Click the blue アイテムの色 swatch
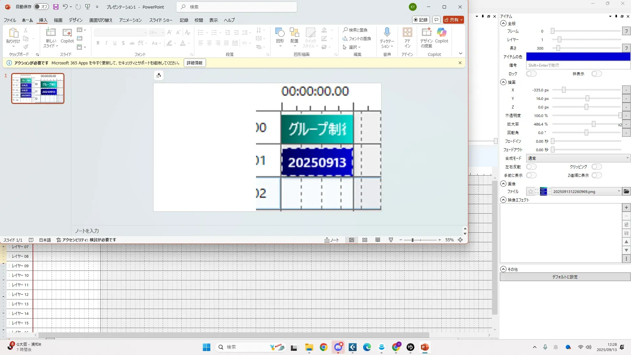Screen dimensions: 631x355 click(x=578, y=57)
